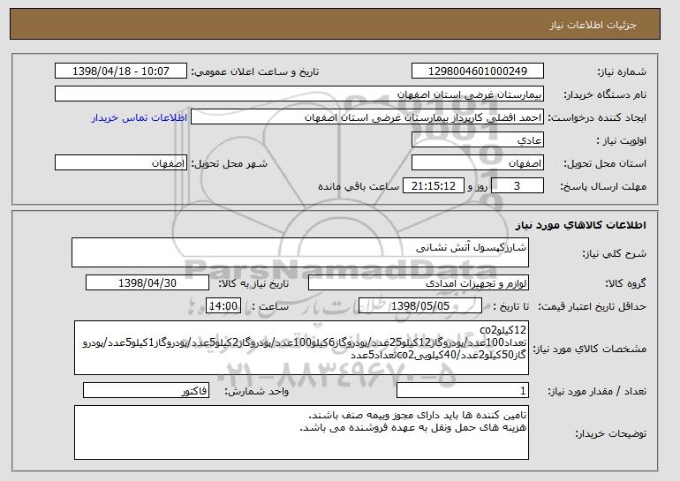The image size is (680, 481).
Task: Click the شرح کلی نیاز text area
Action: pyautogui.click(x=300, y=252)
